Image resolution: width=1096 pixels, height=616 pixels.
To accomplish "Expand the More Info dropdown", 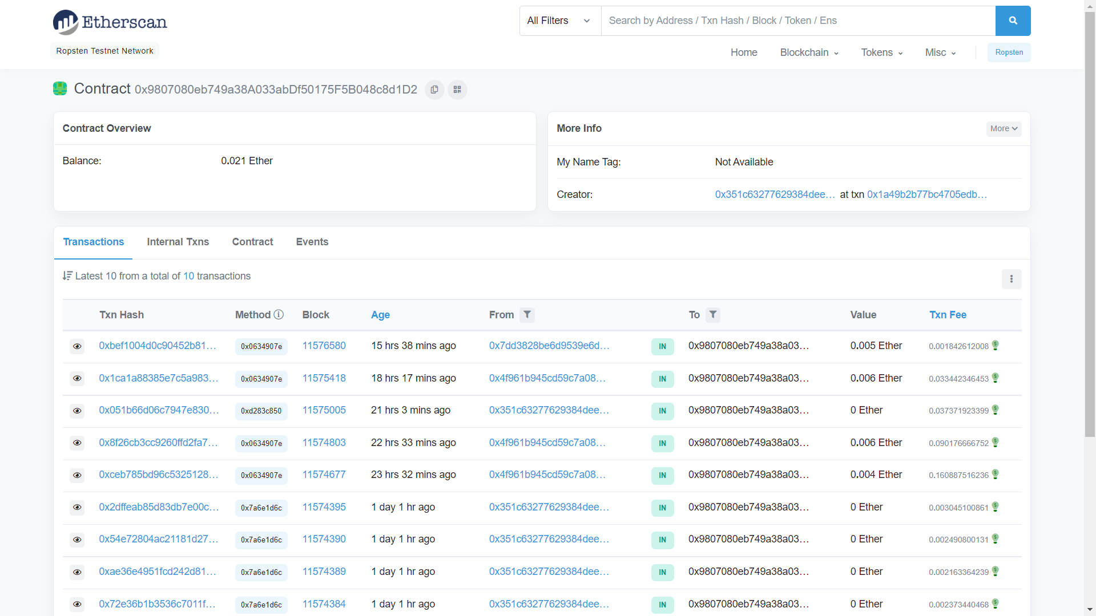I will [x=1004, y=128].
